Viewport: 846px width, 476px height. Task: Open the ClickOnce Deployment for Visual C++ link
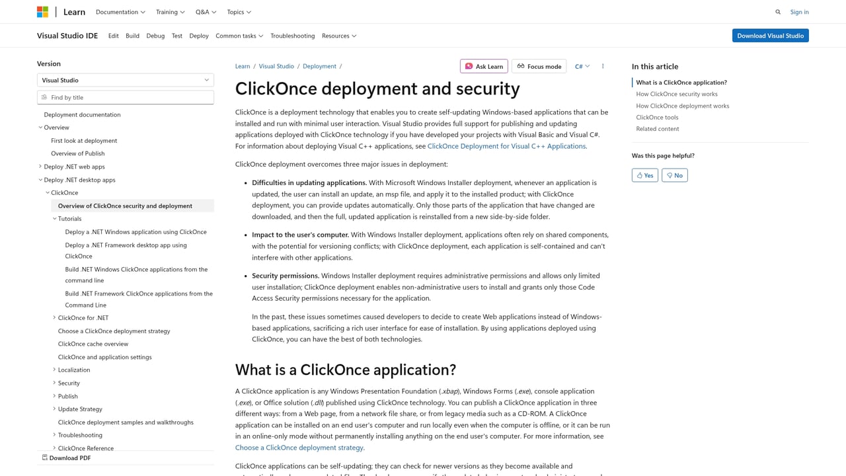point(506,145)
